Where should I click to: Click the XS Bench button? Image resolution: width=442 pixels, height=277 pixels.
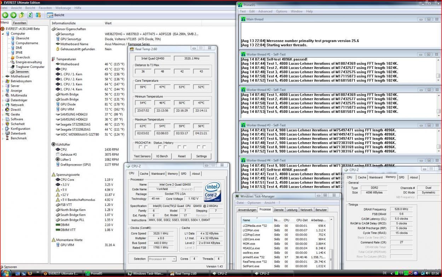pyautogui.click(x=162, y=156)
